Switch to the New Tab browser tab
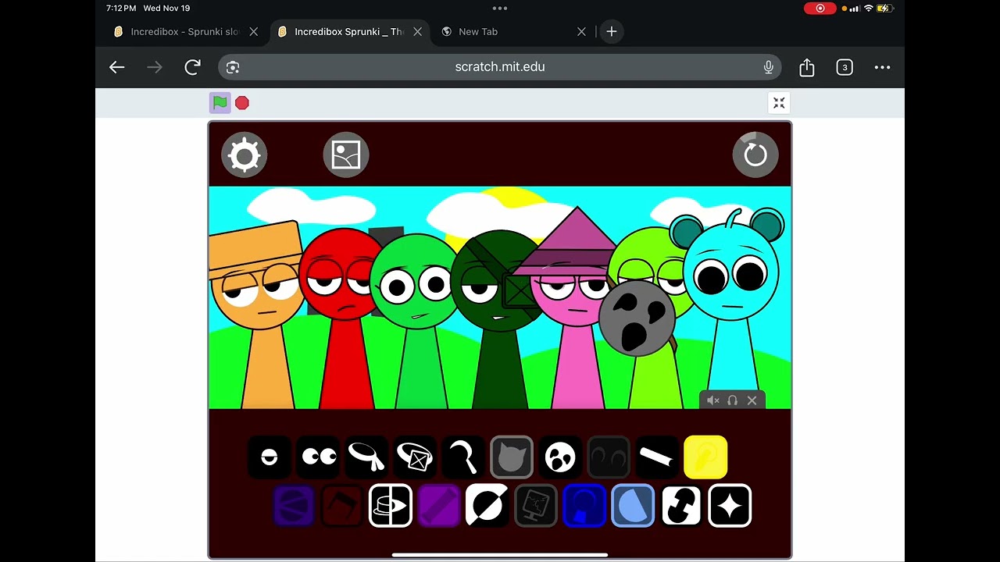The width and height of the screenshot is (1000, 562). 505,32
